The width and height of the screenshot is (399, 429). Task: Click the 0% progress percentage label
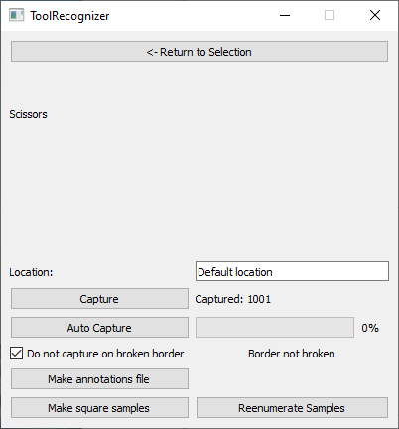370,328
